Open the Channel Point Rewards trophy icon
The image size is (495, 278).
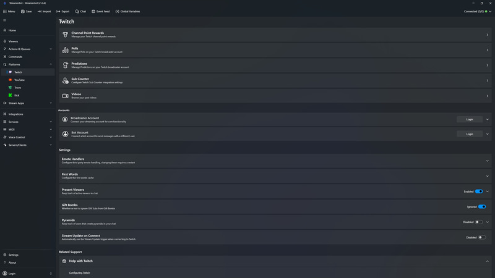(x=65, y=35)
